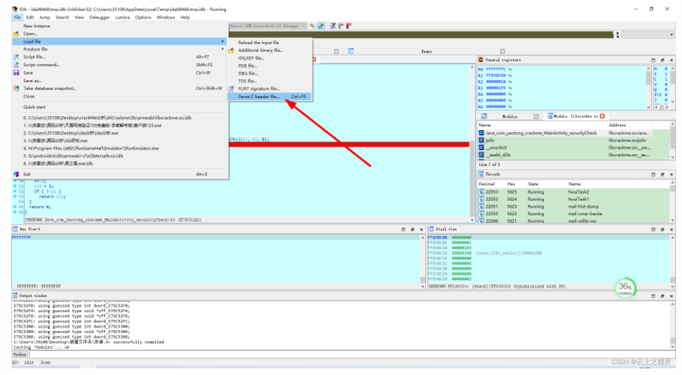
Task: Open the Debugger menu
Action: point(99,17)
